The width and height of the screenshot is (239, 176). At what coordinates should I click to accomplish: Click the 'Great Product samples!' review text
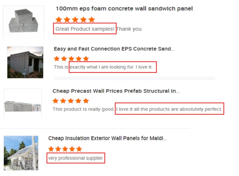[85, 29]
